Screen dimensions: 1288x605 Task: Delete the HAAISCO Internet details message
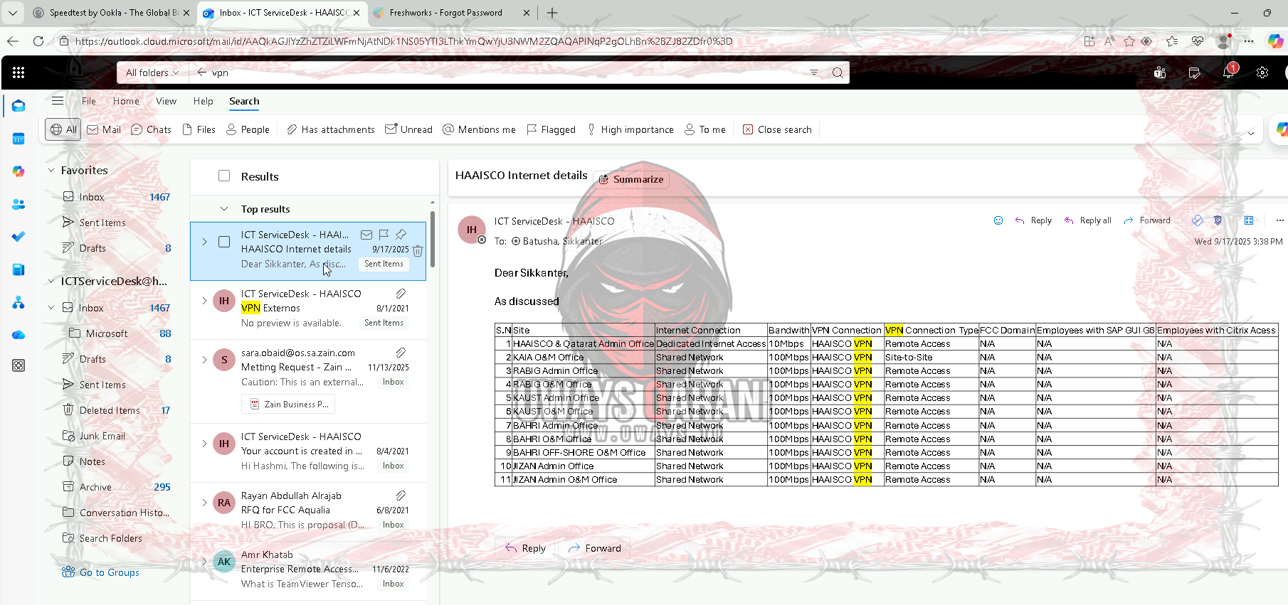click(418, 250)
